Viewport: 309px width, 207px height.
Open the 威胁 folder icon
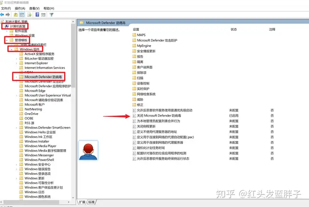coord(134,99)
